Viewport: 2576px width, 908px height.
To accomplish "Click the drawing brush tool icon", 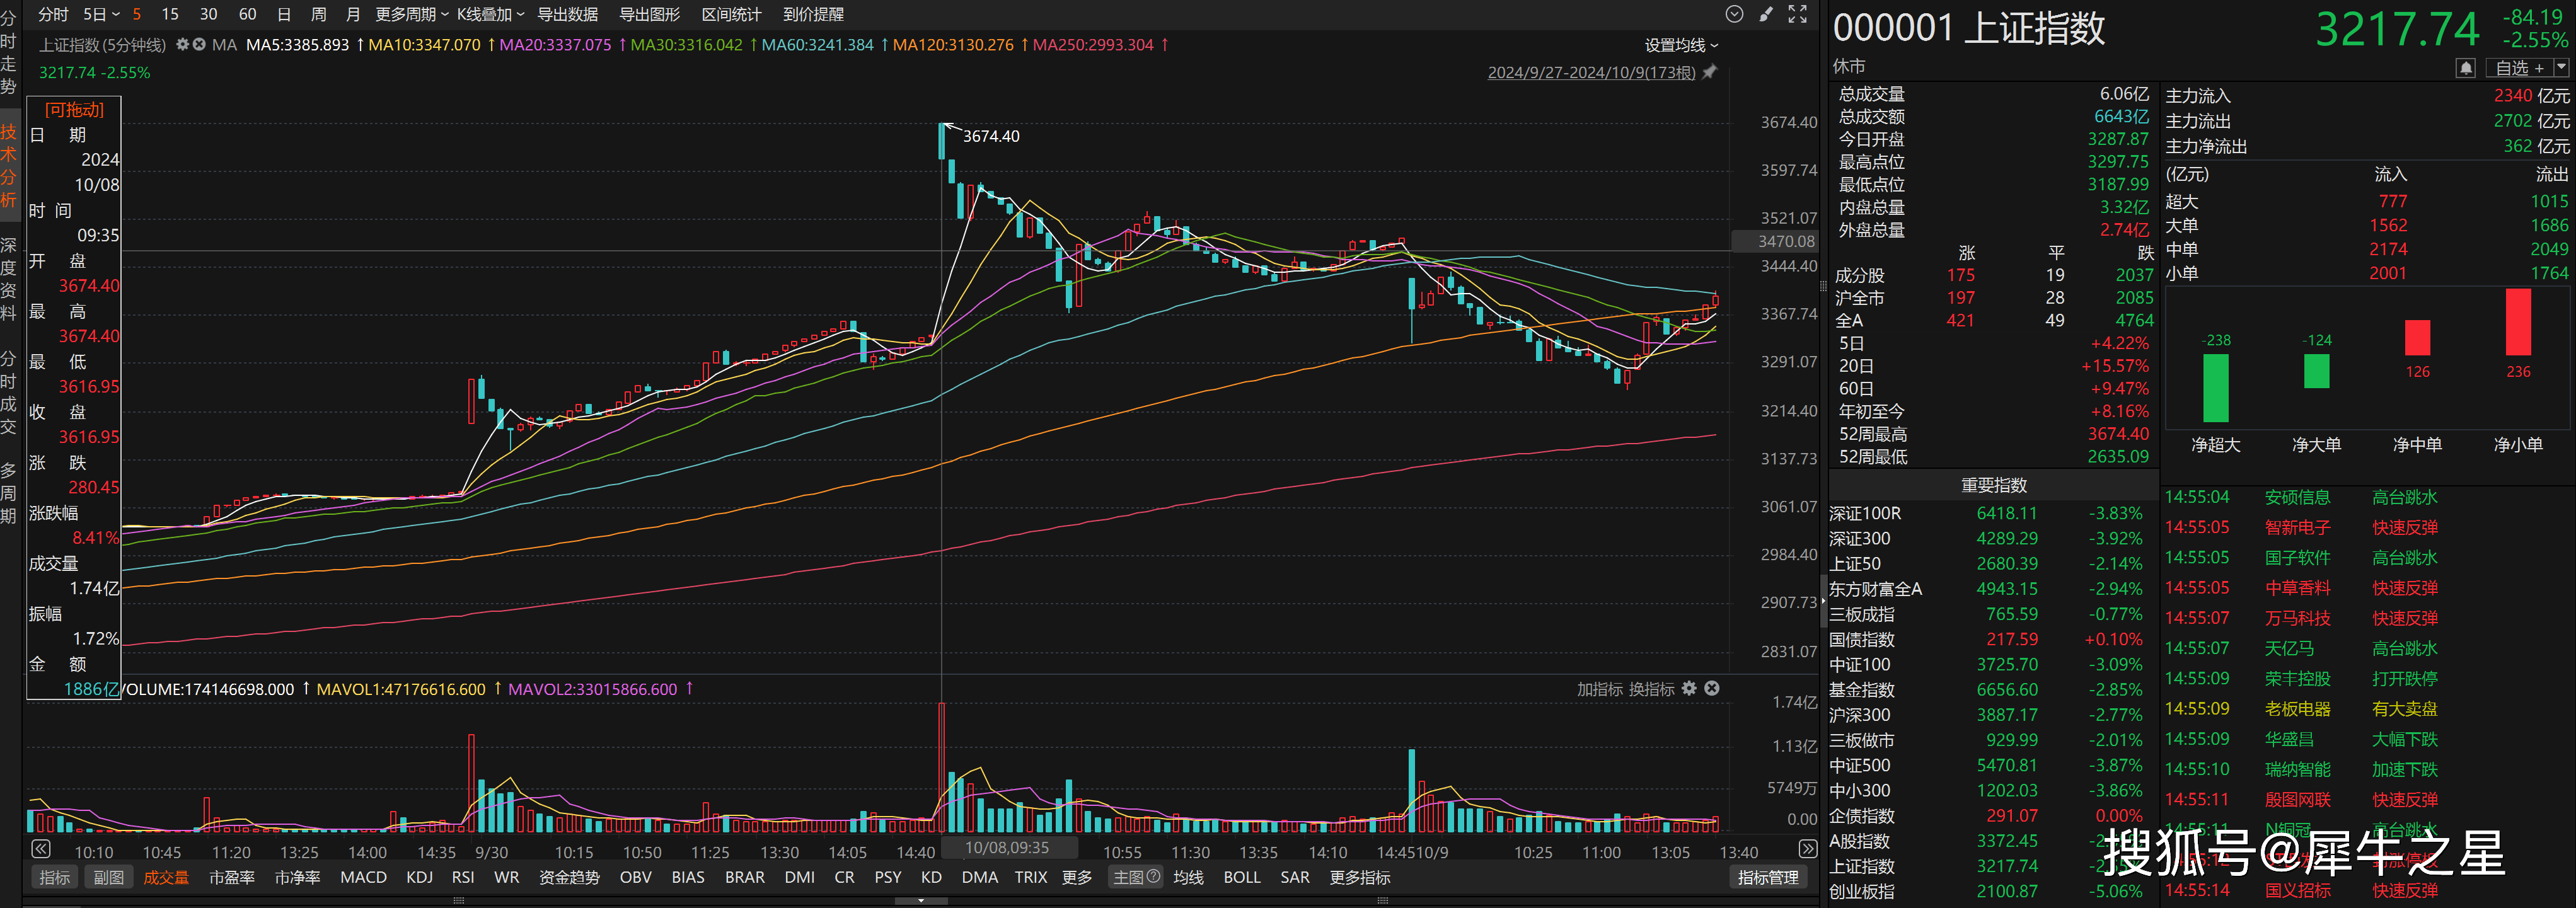I will [x=1766, y=14].
